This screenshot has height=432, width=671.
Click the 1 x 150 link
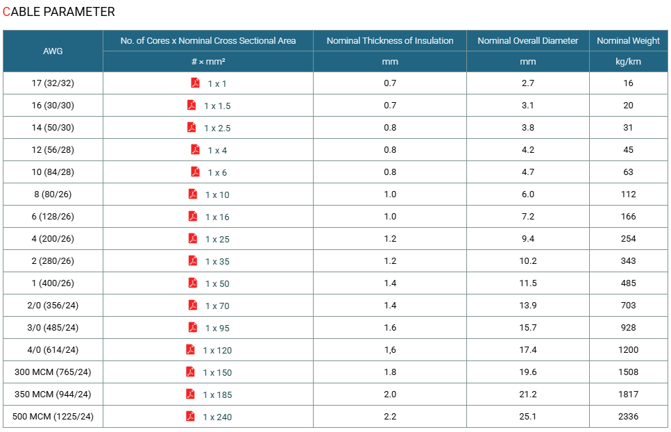pos(217,373)
